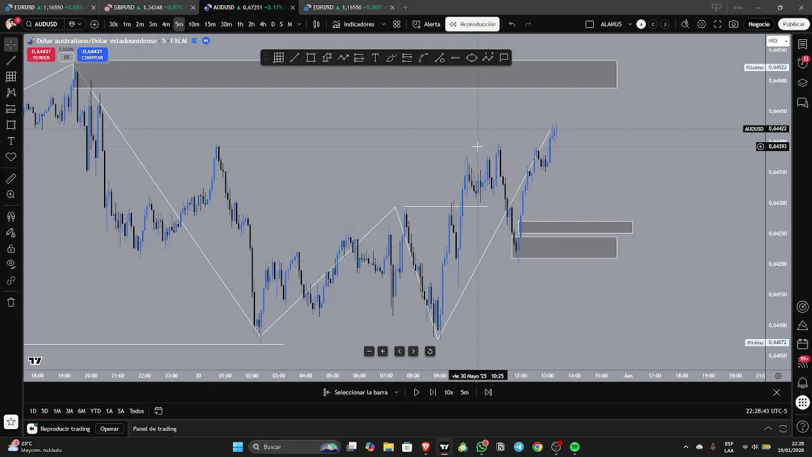
Task: Switch to the 1h timeframe
Action: pyautogui.click(x=240, y=24)
